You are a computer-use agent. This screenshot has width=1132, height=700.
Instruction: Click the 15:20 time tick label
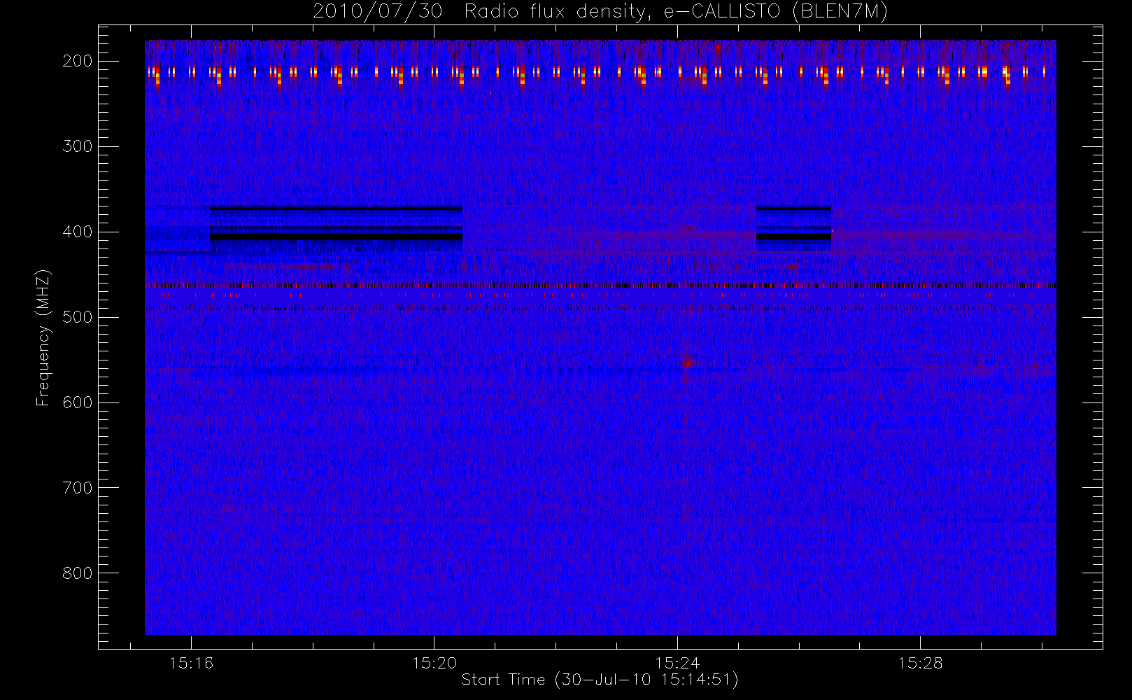434,663
